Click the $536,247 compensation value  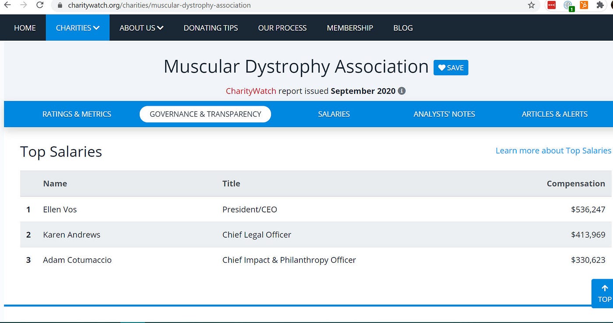(x=588, y=209)
